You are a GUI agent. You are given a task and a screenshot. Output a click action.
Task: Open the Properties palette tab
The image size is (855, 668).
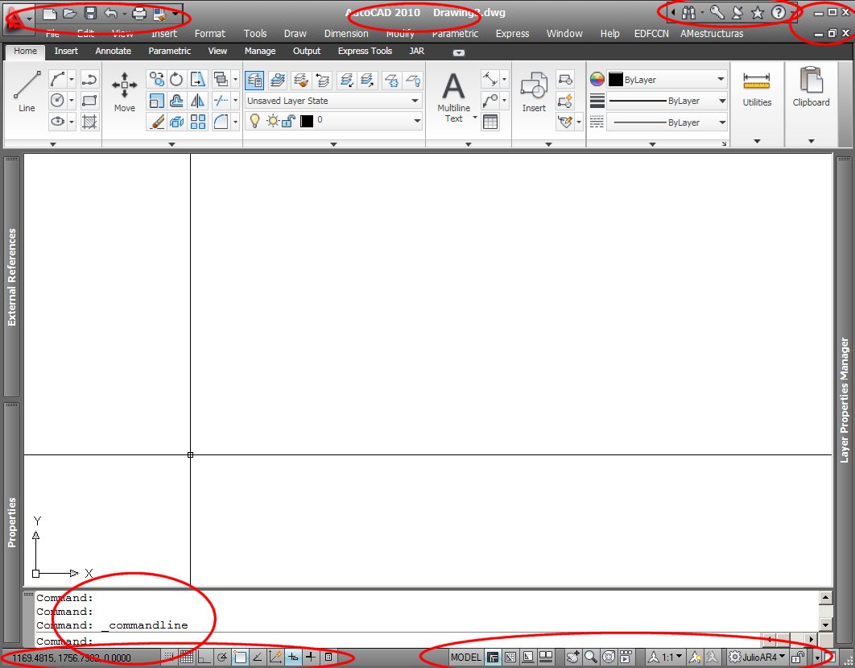pos(11,523)
